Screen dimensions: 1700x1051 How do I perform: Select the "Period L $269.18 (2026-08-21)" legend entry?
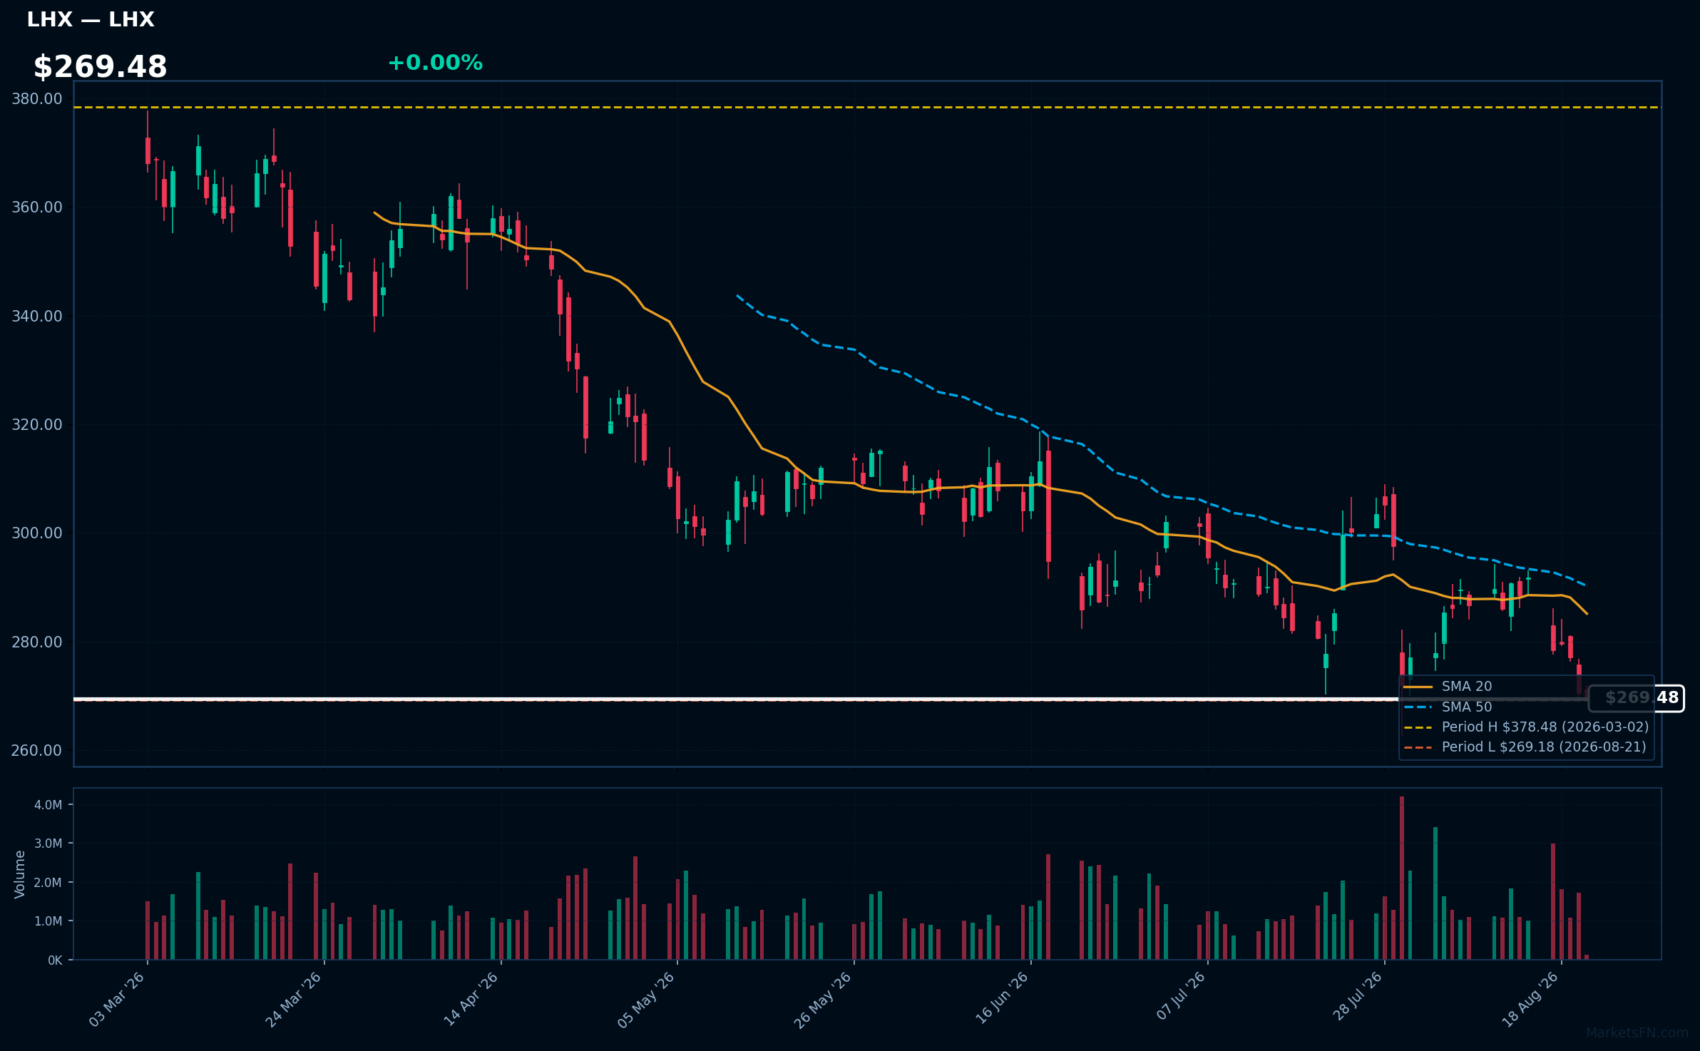pos(1544,747)
